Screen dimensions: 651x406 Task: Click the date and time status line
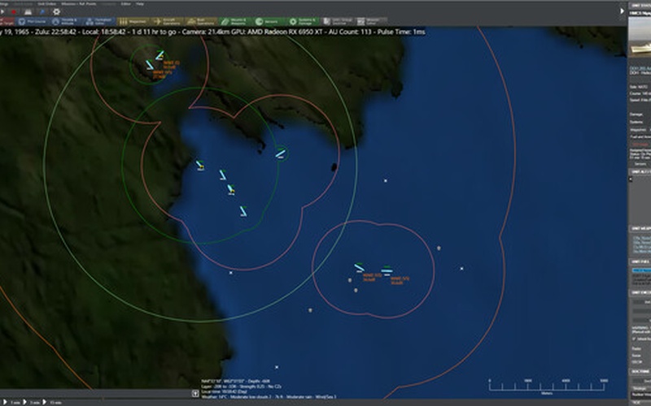pos(212,32)
